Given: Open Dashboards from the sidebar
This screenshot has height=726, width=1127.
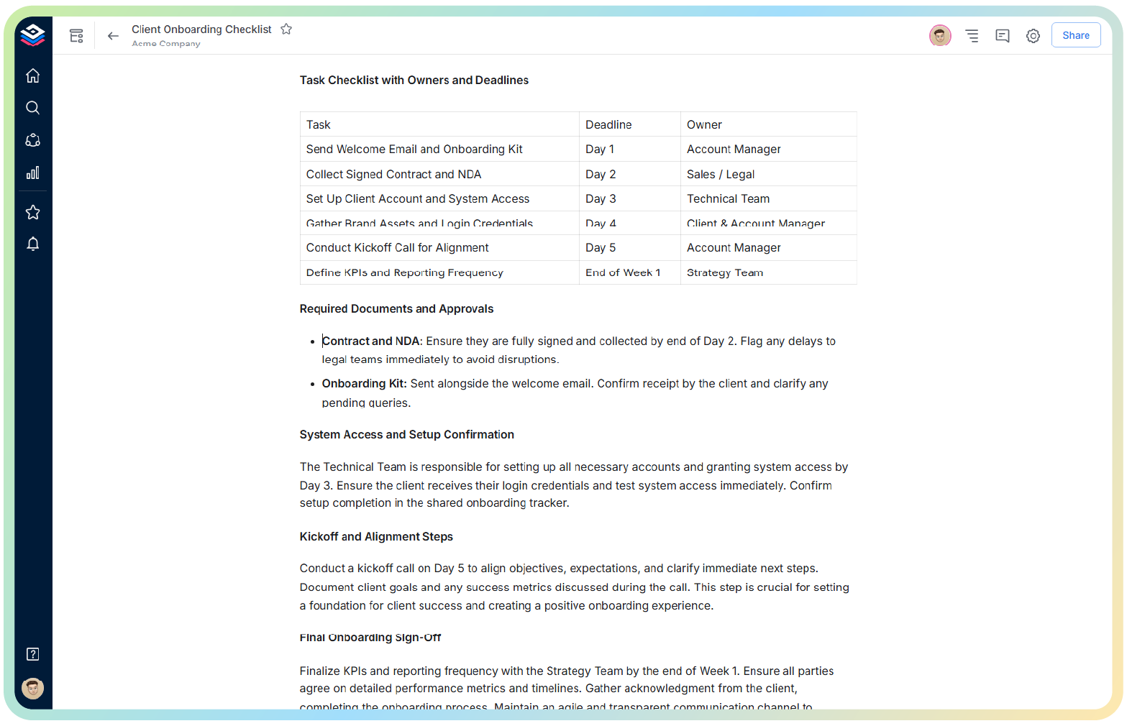Looking at the screenshot, I should (x=32, y=173).
